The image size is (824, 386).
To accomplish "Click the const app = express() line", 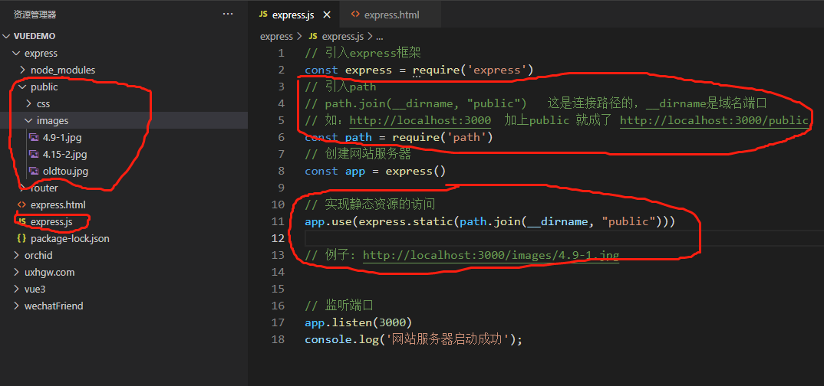I will (375, 171).
